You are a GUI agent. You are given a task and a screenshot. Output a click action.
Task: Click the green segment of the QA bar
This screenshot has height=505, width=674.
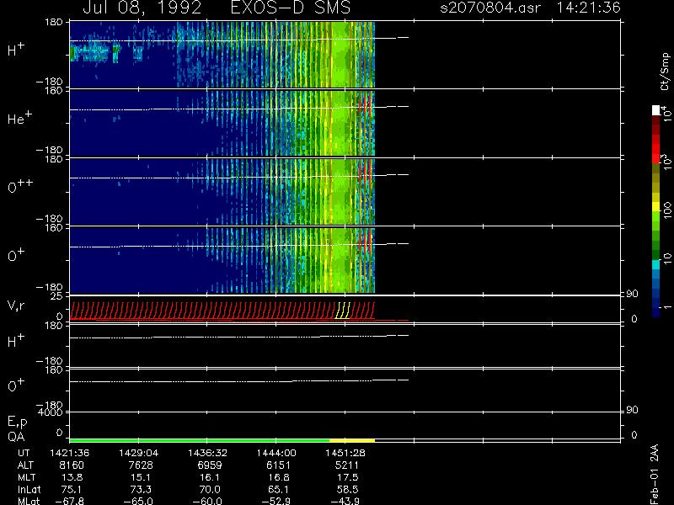200,440
